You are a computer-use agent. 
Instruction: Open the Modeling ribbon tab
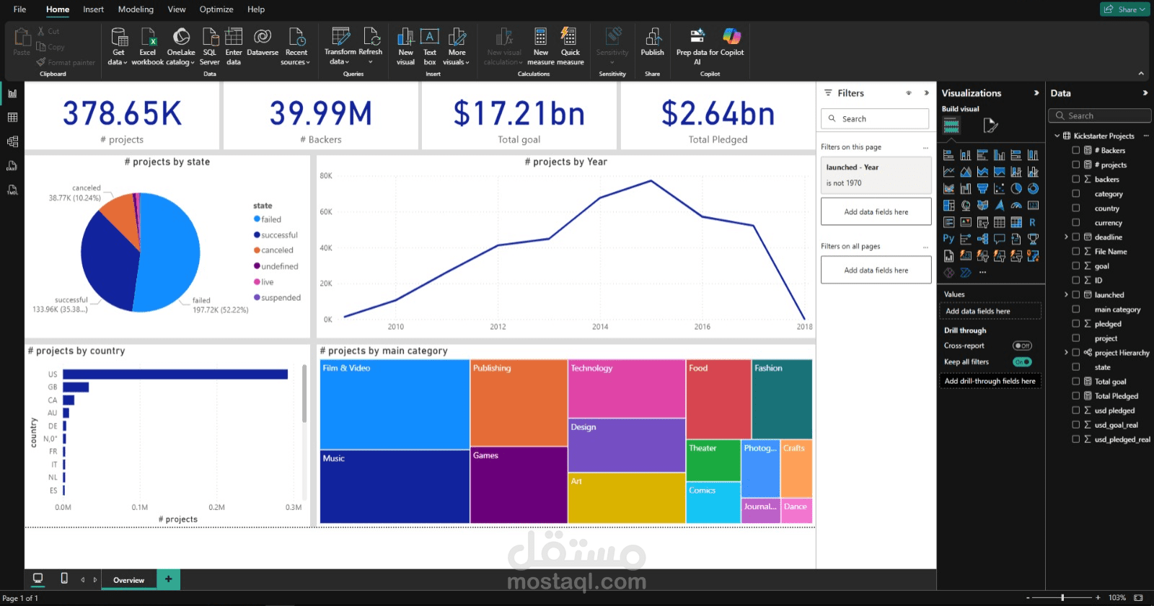pyautogui.click(x=136, y=9)
